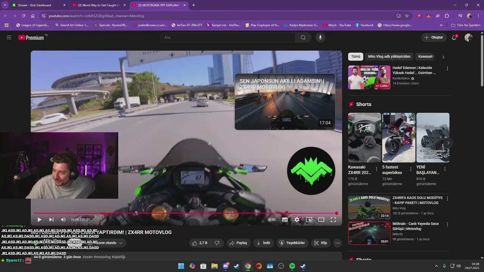Show next Shorts carousel arrow
This screenshot has width=484, height=272.
448,143
